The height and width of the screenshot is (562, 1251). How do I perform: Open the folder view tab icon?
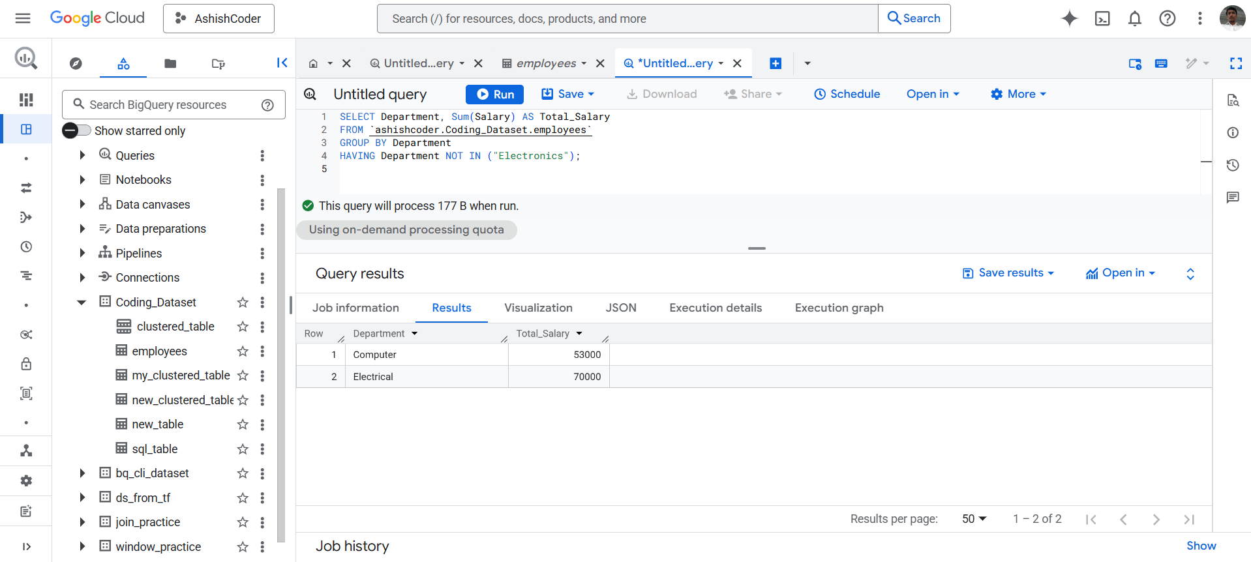pyautogui.click(x=170, y=63)
